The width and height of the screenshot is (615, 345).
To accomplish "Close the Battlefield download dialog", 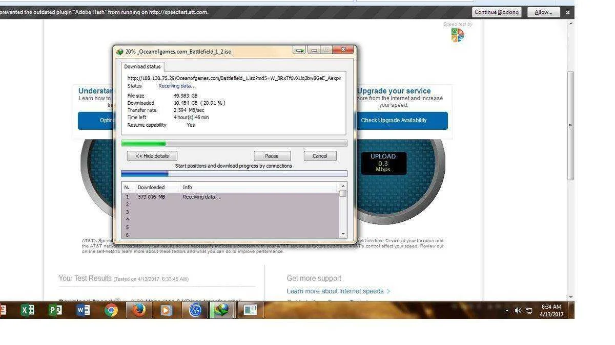I will (343, 50).
